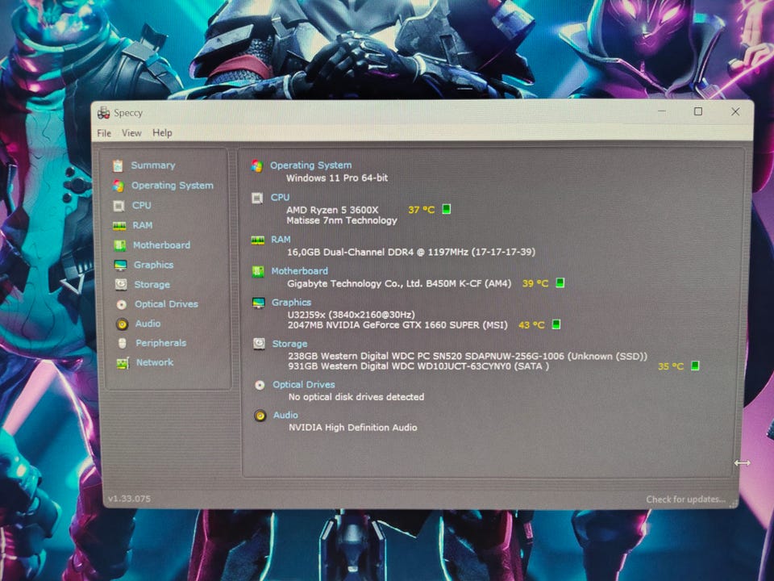The height and width of the screenshot is (581, 774).
Task: Click the Storage heading link in summary
Action: coord(289,344)
